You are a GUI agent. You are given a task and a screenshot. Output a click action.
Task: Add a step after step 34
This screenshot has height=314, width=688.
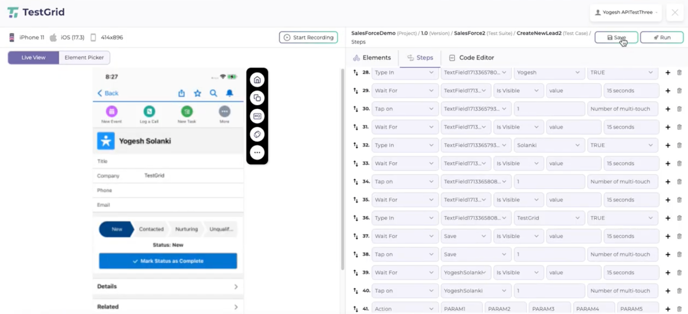click(668, 182)
